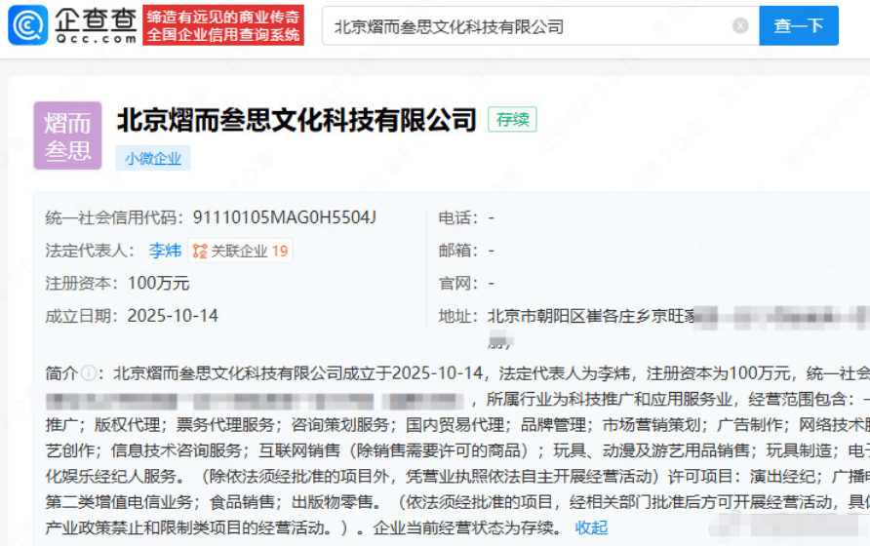Click the 成立日期 value 2025-10-14
Viewport: 870px width, 546px height.
point(173,316)
